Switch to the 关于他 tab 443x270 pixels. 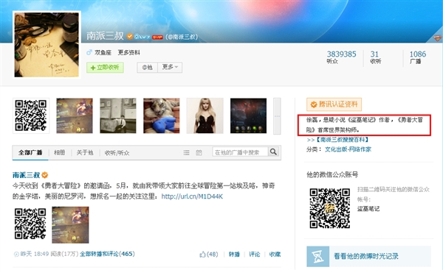click(x=85, y=152)
